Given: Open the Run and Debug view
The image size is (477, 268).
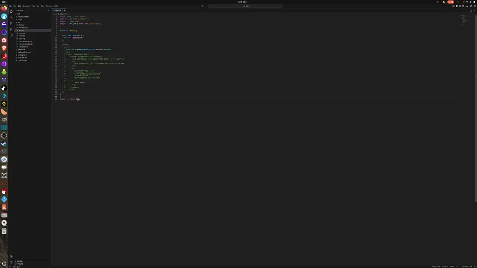Looking at the screenshot, I should coord(11,29).
